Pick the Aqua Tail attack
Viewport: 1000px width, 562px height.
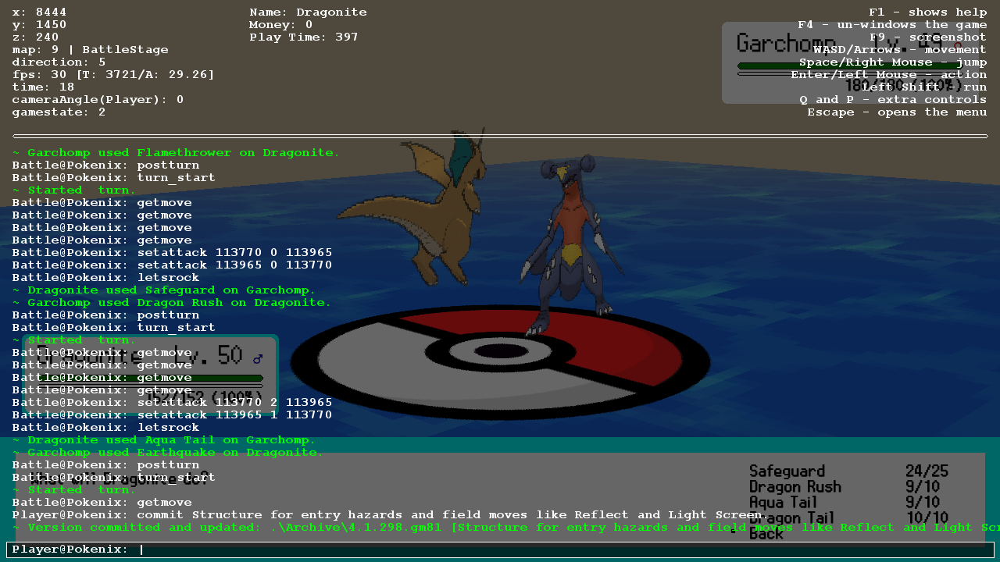coord(783,503)
